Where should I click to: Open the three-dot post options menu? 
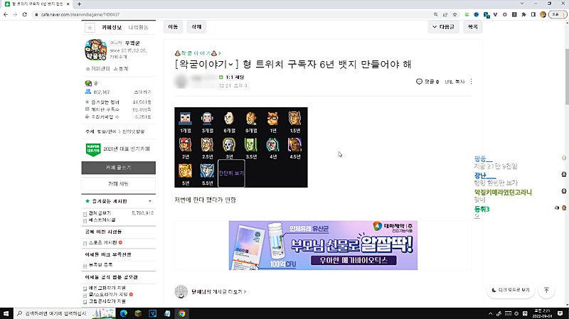[x=471, y=82]
